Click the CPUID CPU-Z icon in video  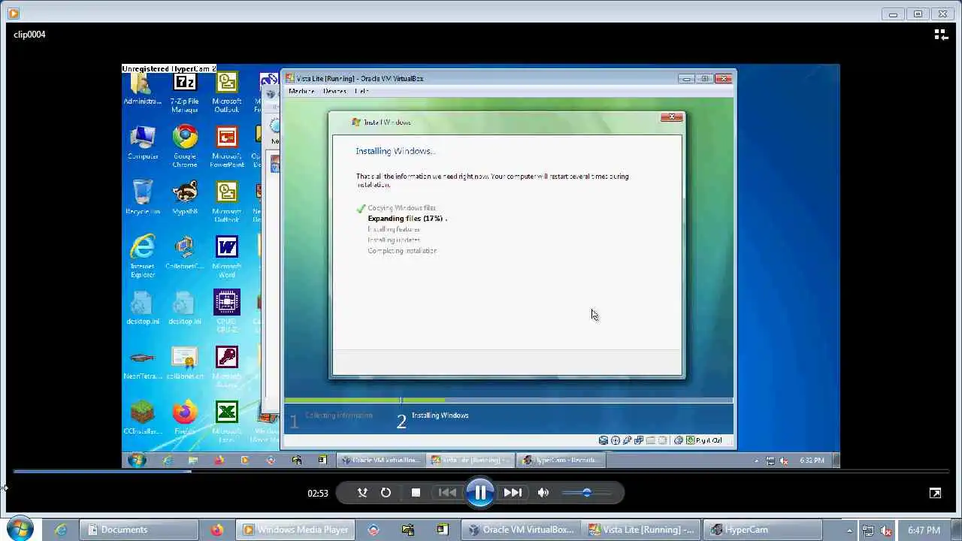click(226, 312)
